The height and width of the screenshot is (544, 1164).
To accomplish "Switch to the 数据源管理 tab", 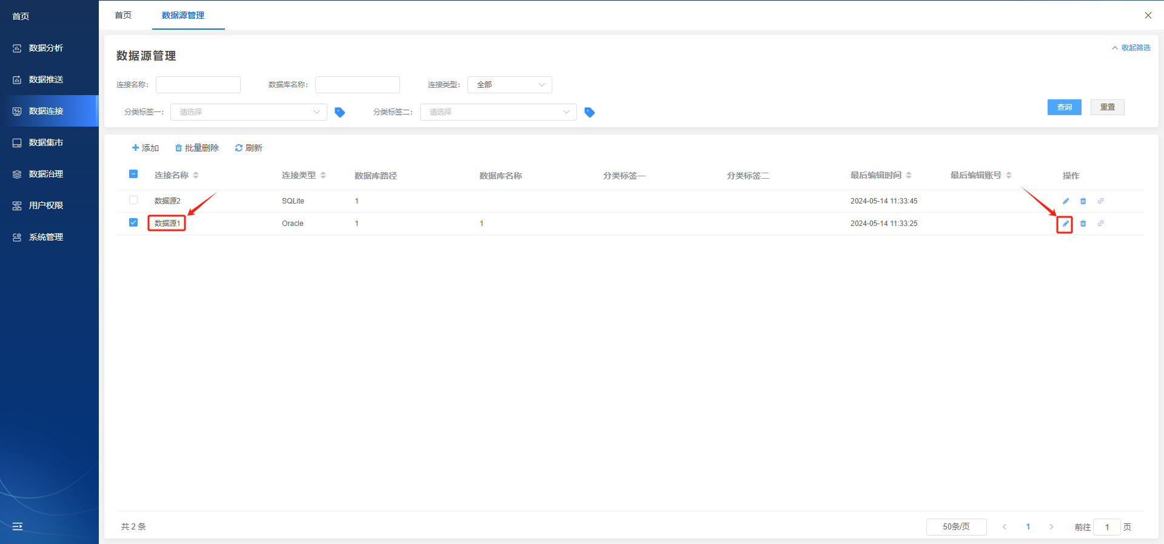I will (183, 15).
